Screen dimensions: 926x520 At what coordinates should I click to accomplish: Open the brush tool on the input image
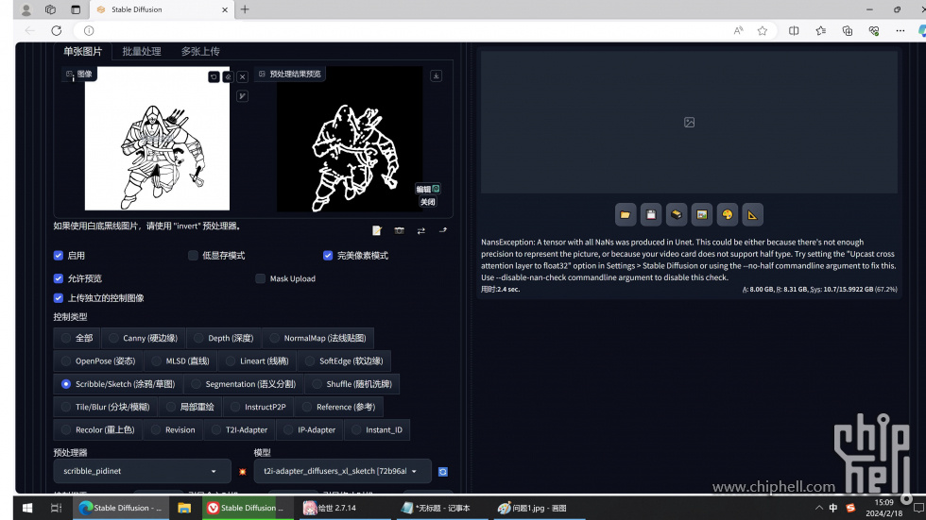point(242,96)
